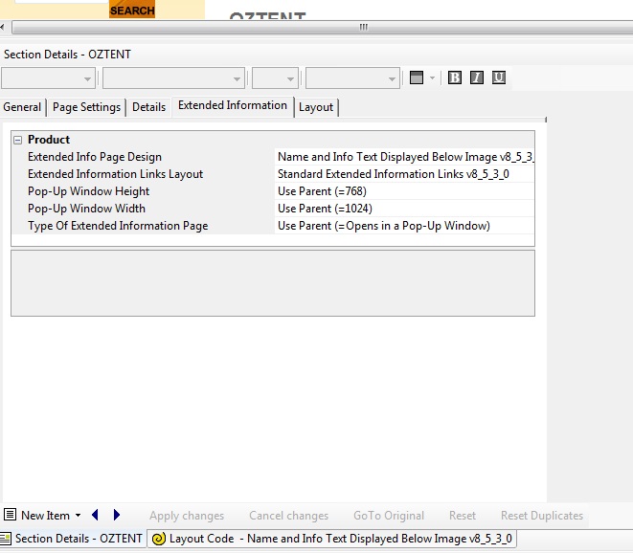The width and height of the screenshot is (633, 553).
Task: Go to previous item with left arrow
Action: pyautogui.click(x=96, y=515)
